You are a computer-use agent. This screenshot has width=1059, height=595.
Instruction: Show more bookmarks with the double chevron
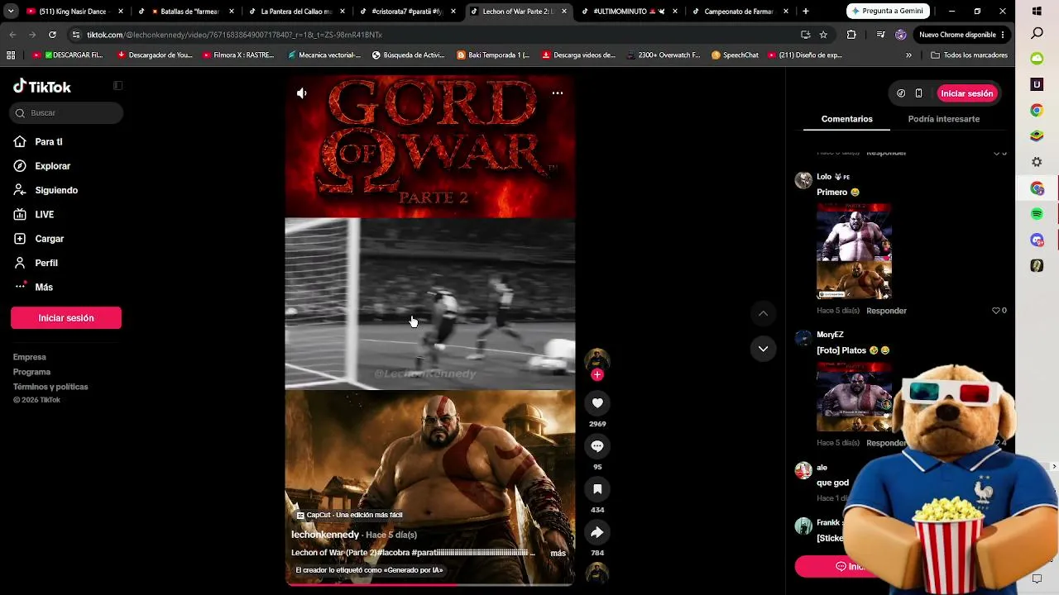click(908, 55)
